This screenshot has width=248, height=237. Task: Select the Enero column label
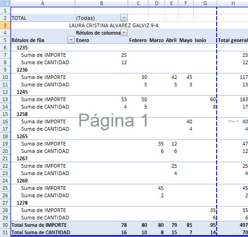tap(83, 40)
